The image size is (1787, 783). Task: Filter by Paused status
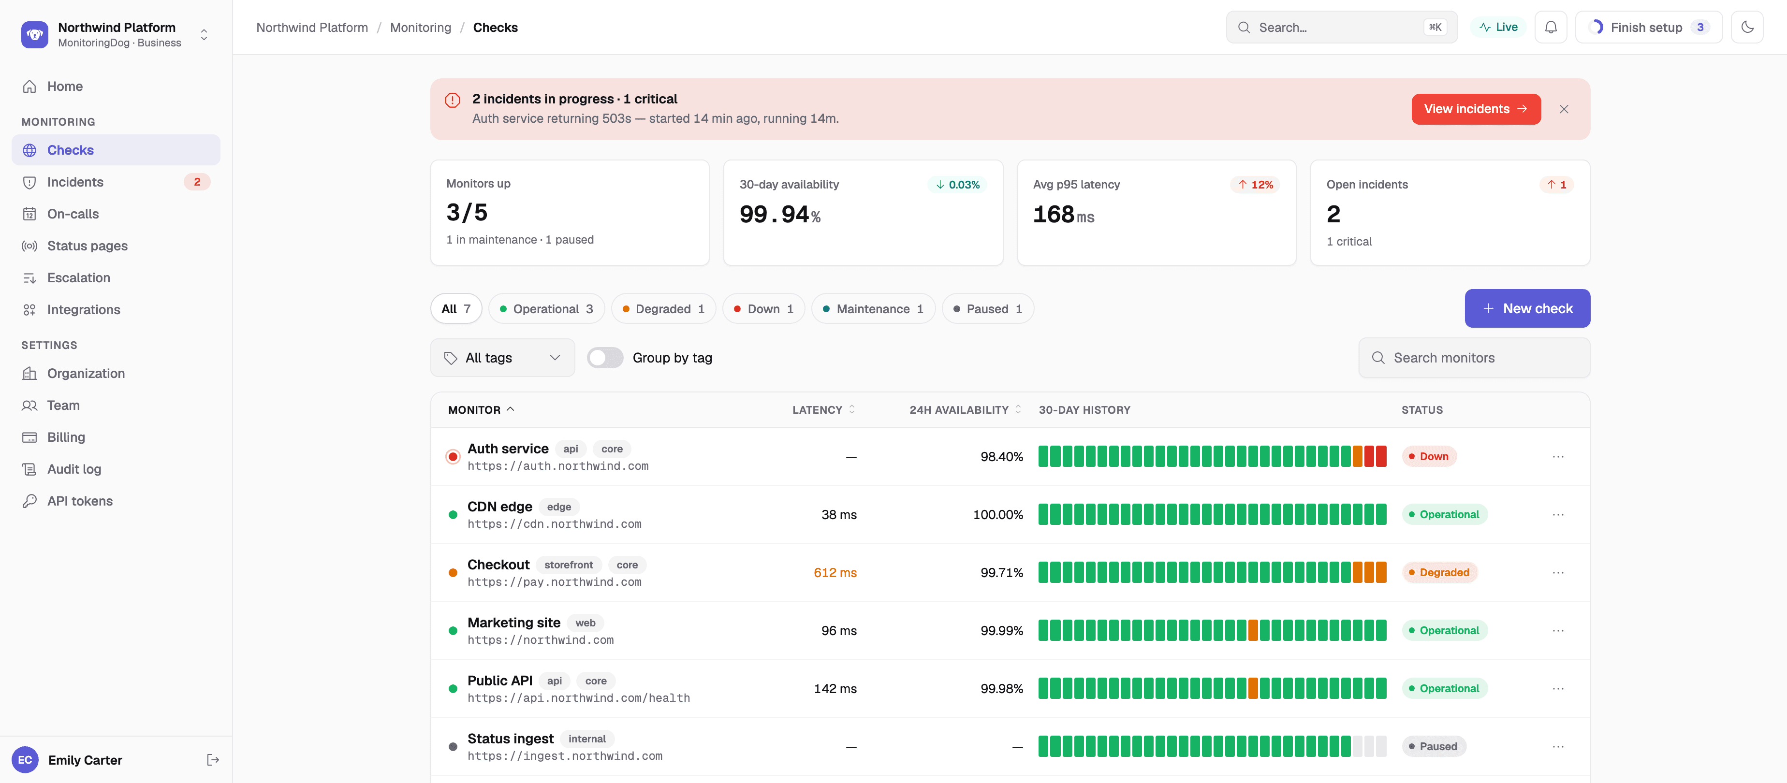click(988, 309)
